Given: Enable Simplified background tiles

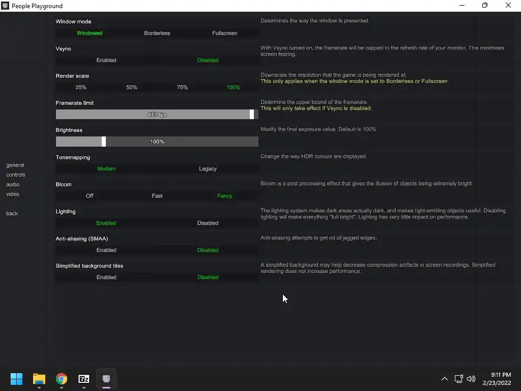Looking at the screenshot, I should (x=106, y=277).
